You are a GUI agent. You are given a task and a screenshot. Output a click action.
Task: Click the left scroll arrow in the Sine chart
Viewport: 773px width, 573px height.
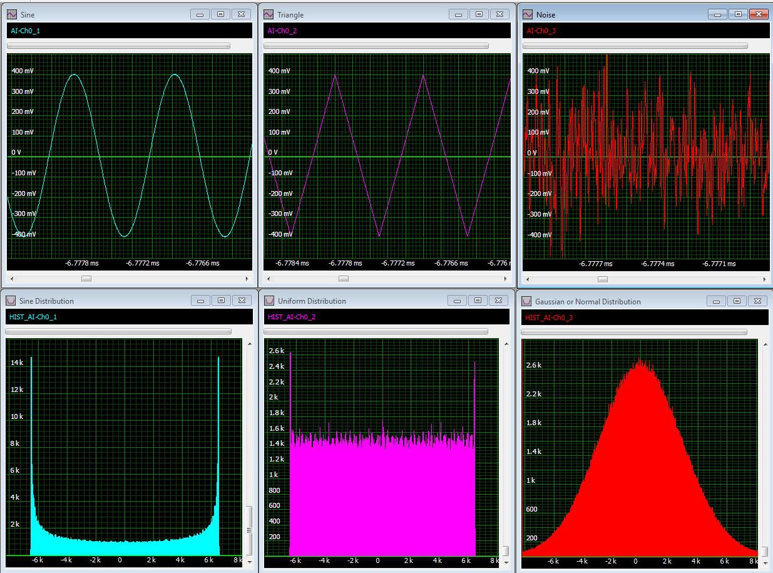[11, 278]
